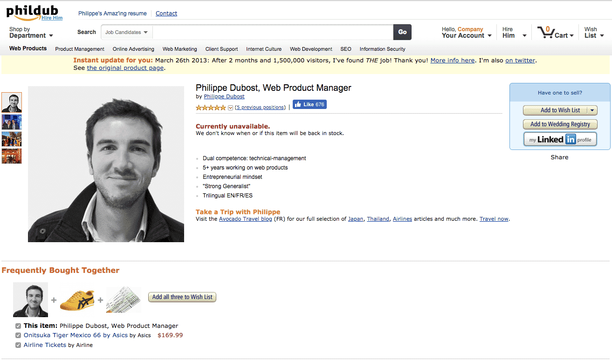Expand the Shop by Department dropdown
Viewport: 612px width, 360px height.
[x=31, y=33]
